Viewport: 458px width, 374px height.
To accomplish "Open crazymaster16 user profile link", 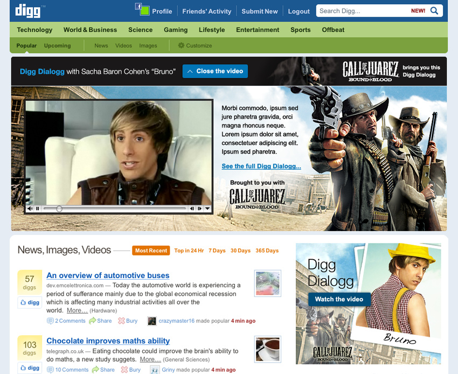I will pyautogui.click(x=176, y=321).
